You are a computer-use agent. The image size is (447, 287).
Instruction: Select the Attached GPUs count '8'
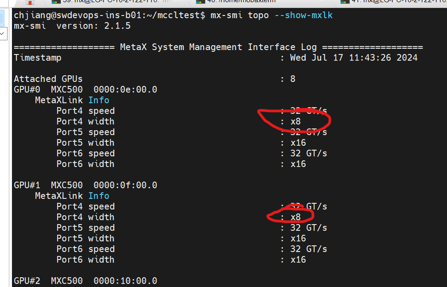click(x=293, y=79)
